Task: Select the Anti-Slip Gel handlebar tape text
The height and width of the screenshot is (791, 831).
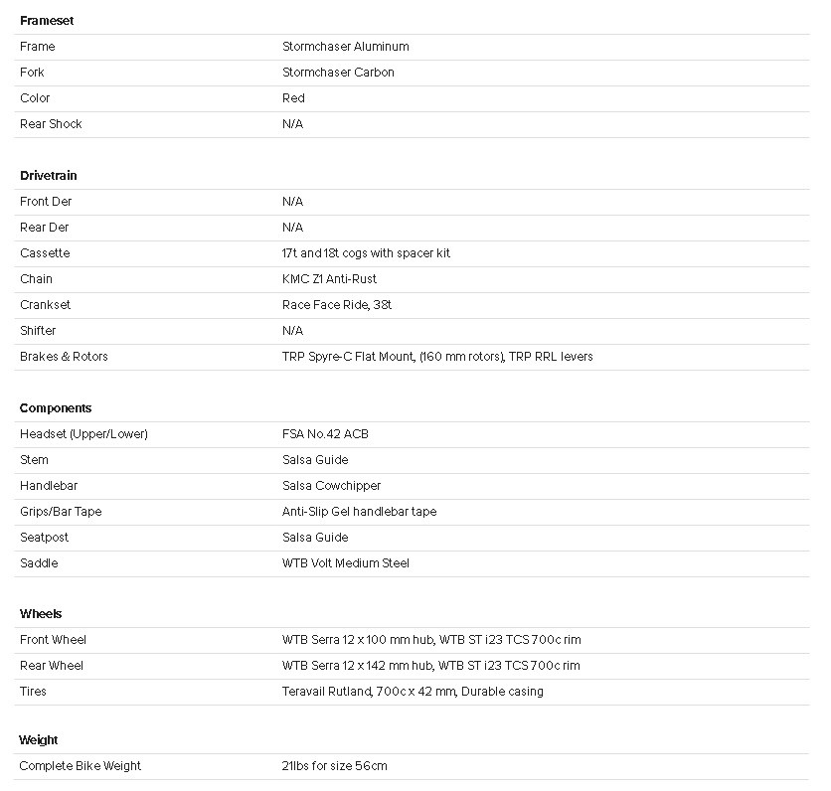Action: tap(359, 512)
